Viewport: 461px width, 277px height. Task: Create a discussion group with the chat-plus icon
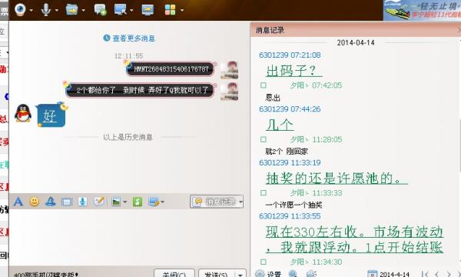[100, 10]
